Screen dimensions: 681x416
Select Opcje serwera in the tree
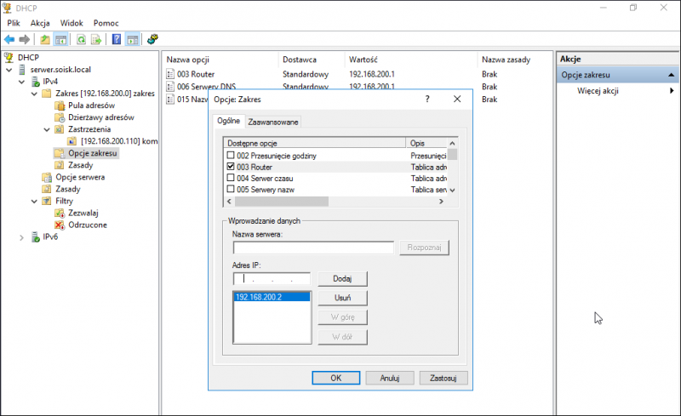[80, 177]
